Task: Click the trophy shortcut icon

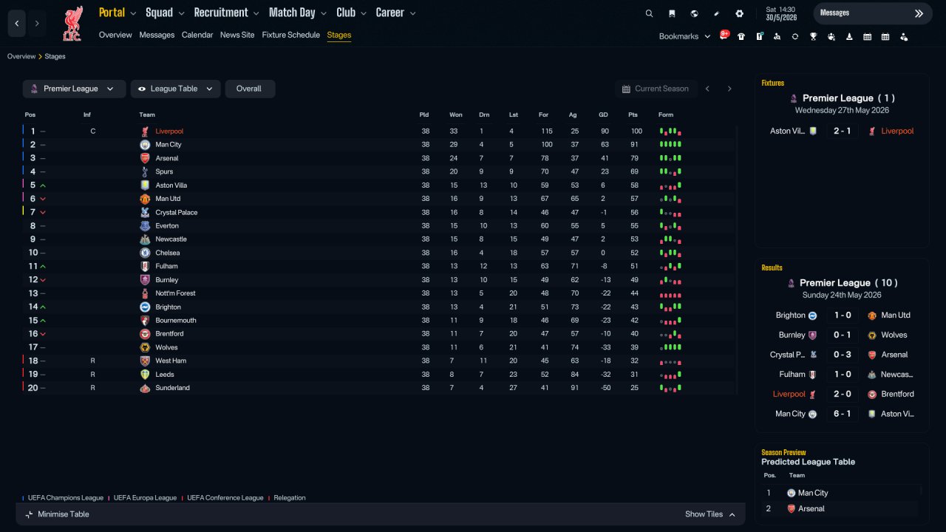Action: pyautogui.click(x=813, y=36)
